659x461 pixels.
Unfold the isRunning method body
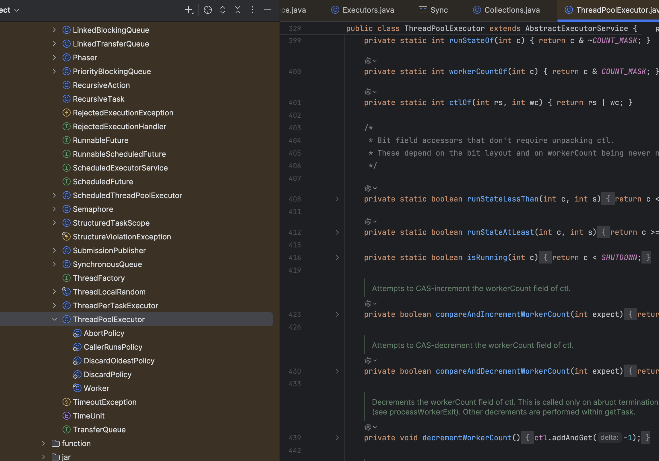point(337,257)
